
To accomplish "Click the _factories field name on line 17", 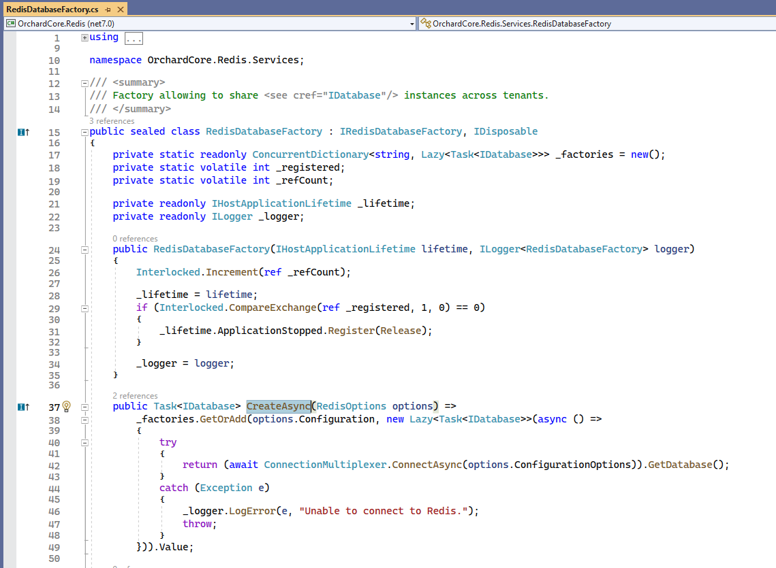I will (x=584, y=154).
